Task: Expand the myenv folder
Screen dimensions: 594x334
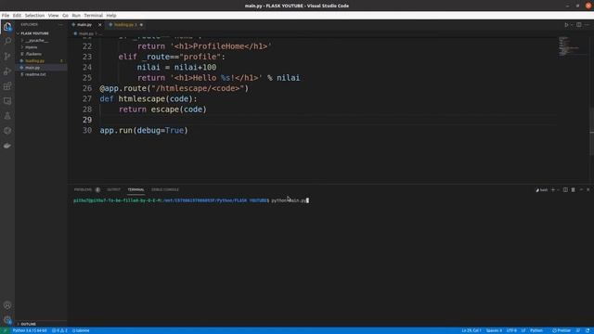Action: click(31, 47)
